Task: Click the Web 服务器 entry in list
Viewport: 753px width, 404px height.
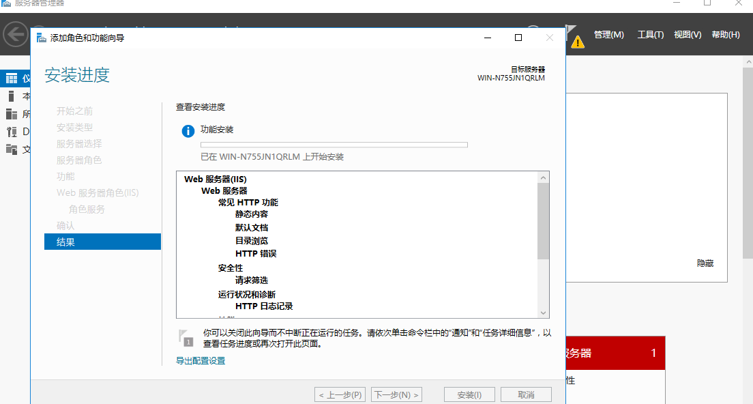Action: (224, 190)
